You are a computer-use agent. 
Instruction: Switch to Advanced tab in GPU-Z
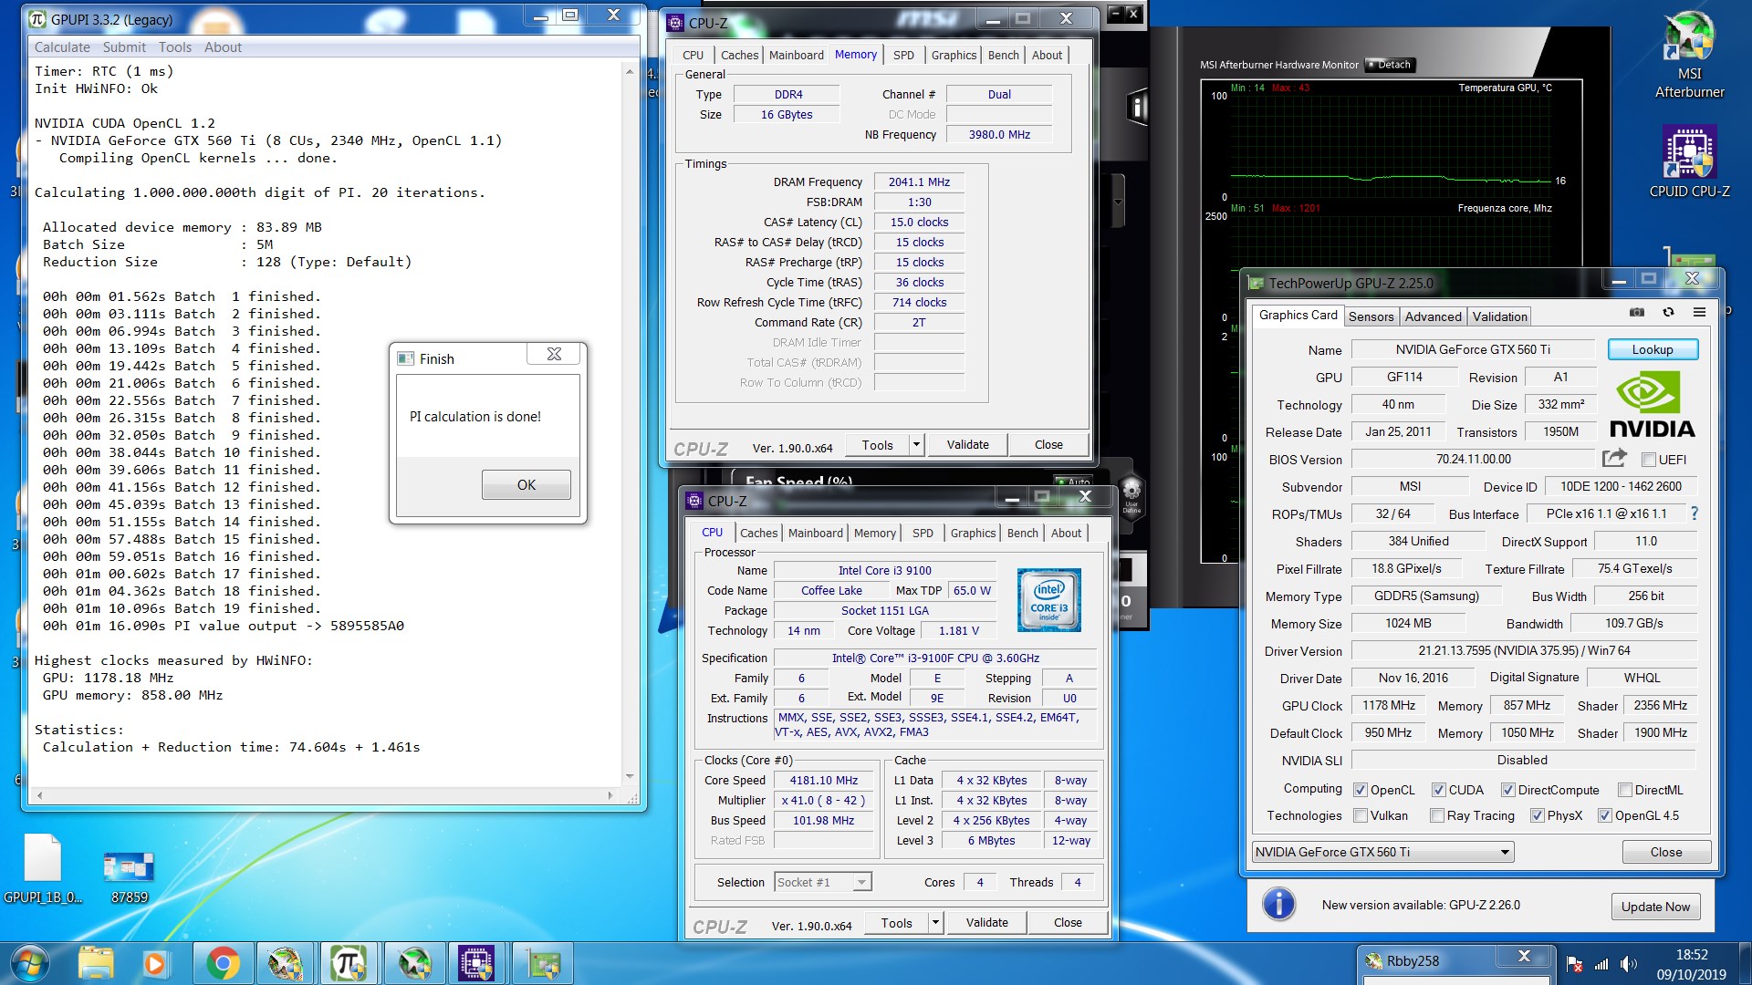1433,316
